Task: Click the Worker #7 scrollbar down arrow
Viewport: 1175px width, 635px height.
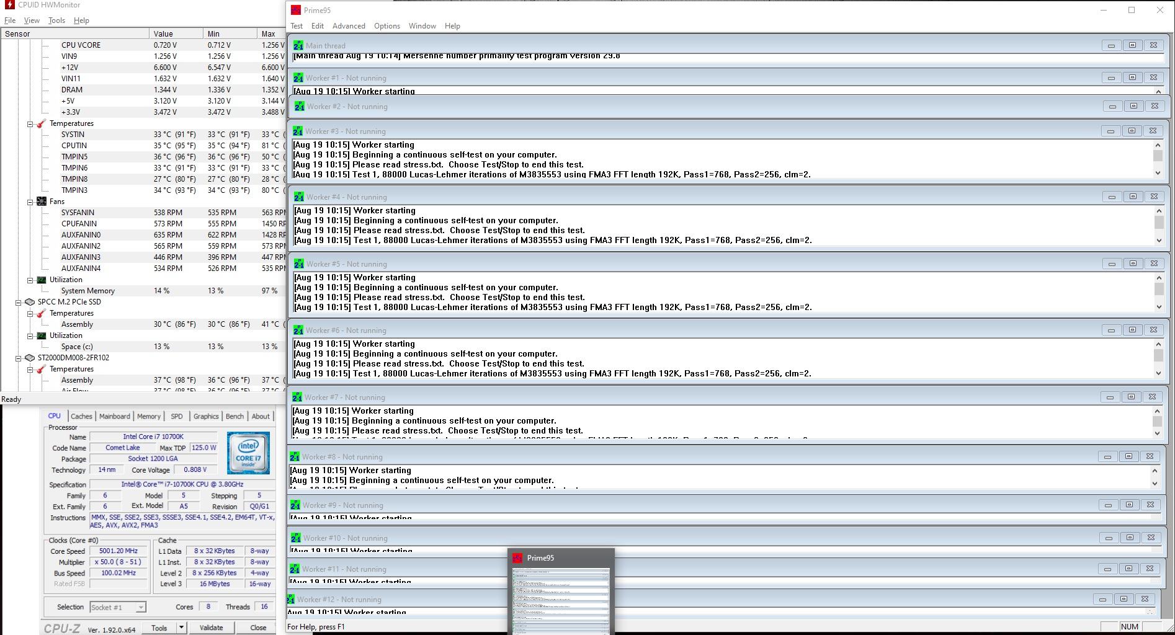Action: point(1157,432)
